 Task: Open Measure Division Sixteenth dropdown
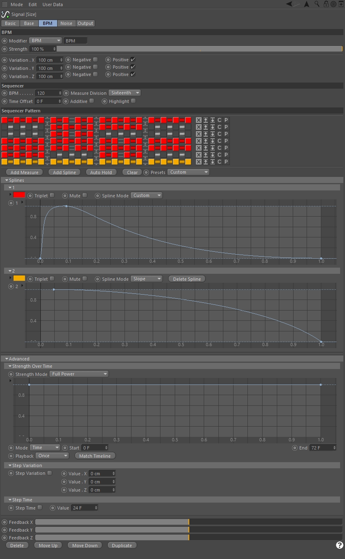[x=125, y=93]
